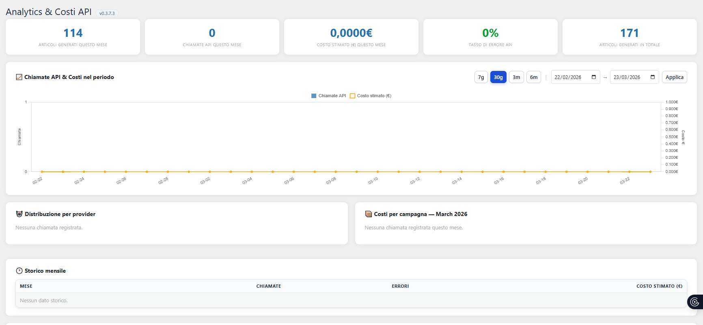This screenshot has width=703, height=325.
Task: Click the 171 articoli in totale value
Action: [x=630, y=33]
